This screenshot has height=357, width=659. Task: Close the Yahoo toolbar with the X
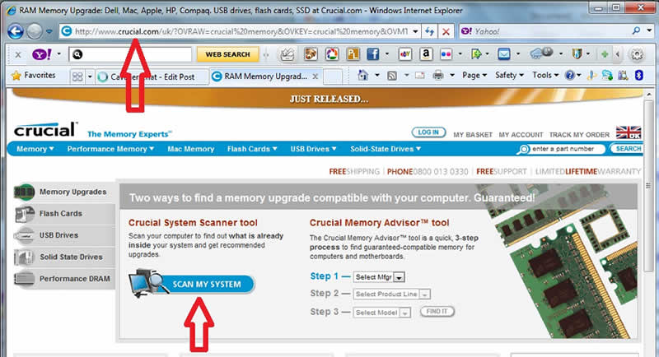(18, 54)
